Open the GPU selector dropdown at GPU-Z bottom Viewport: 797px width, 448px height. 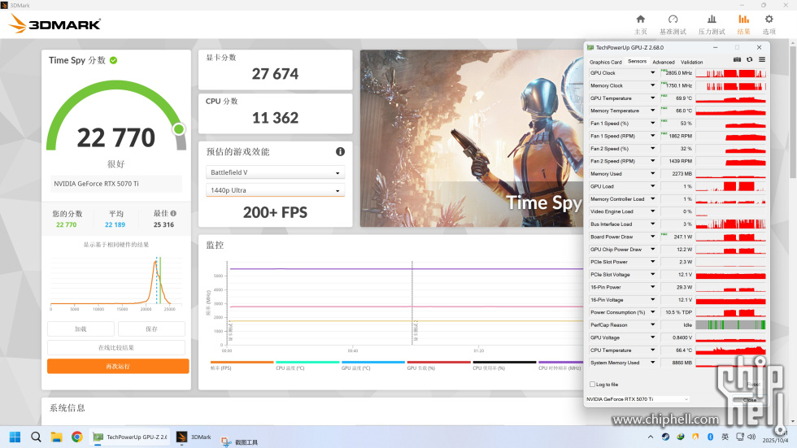(x=638, y=398)
